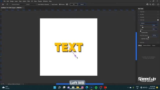
Task: Expand the Spin Blur section
Action: click(x=139, y=42)
